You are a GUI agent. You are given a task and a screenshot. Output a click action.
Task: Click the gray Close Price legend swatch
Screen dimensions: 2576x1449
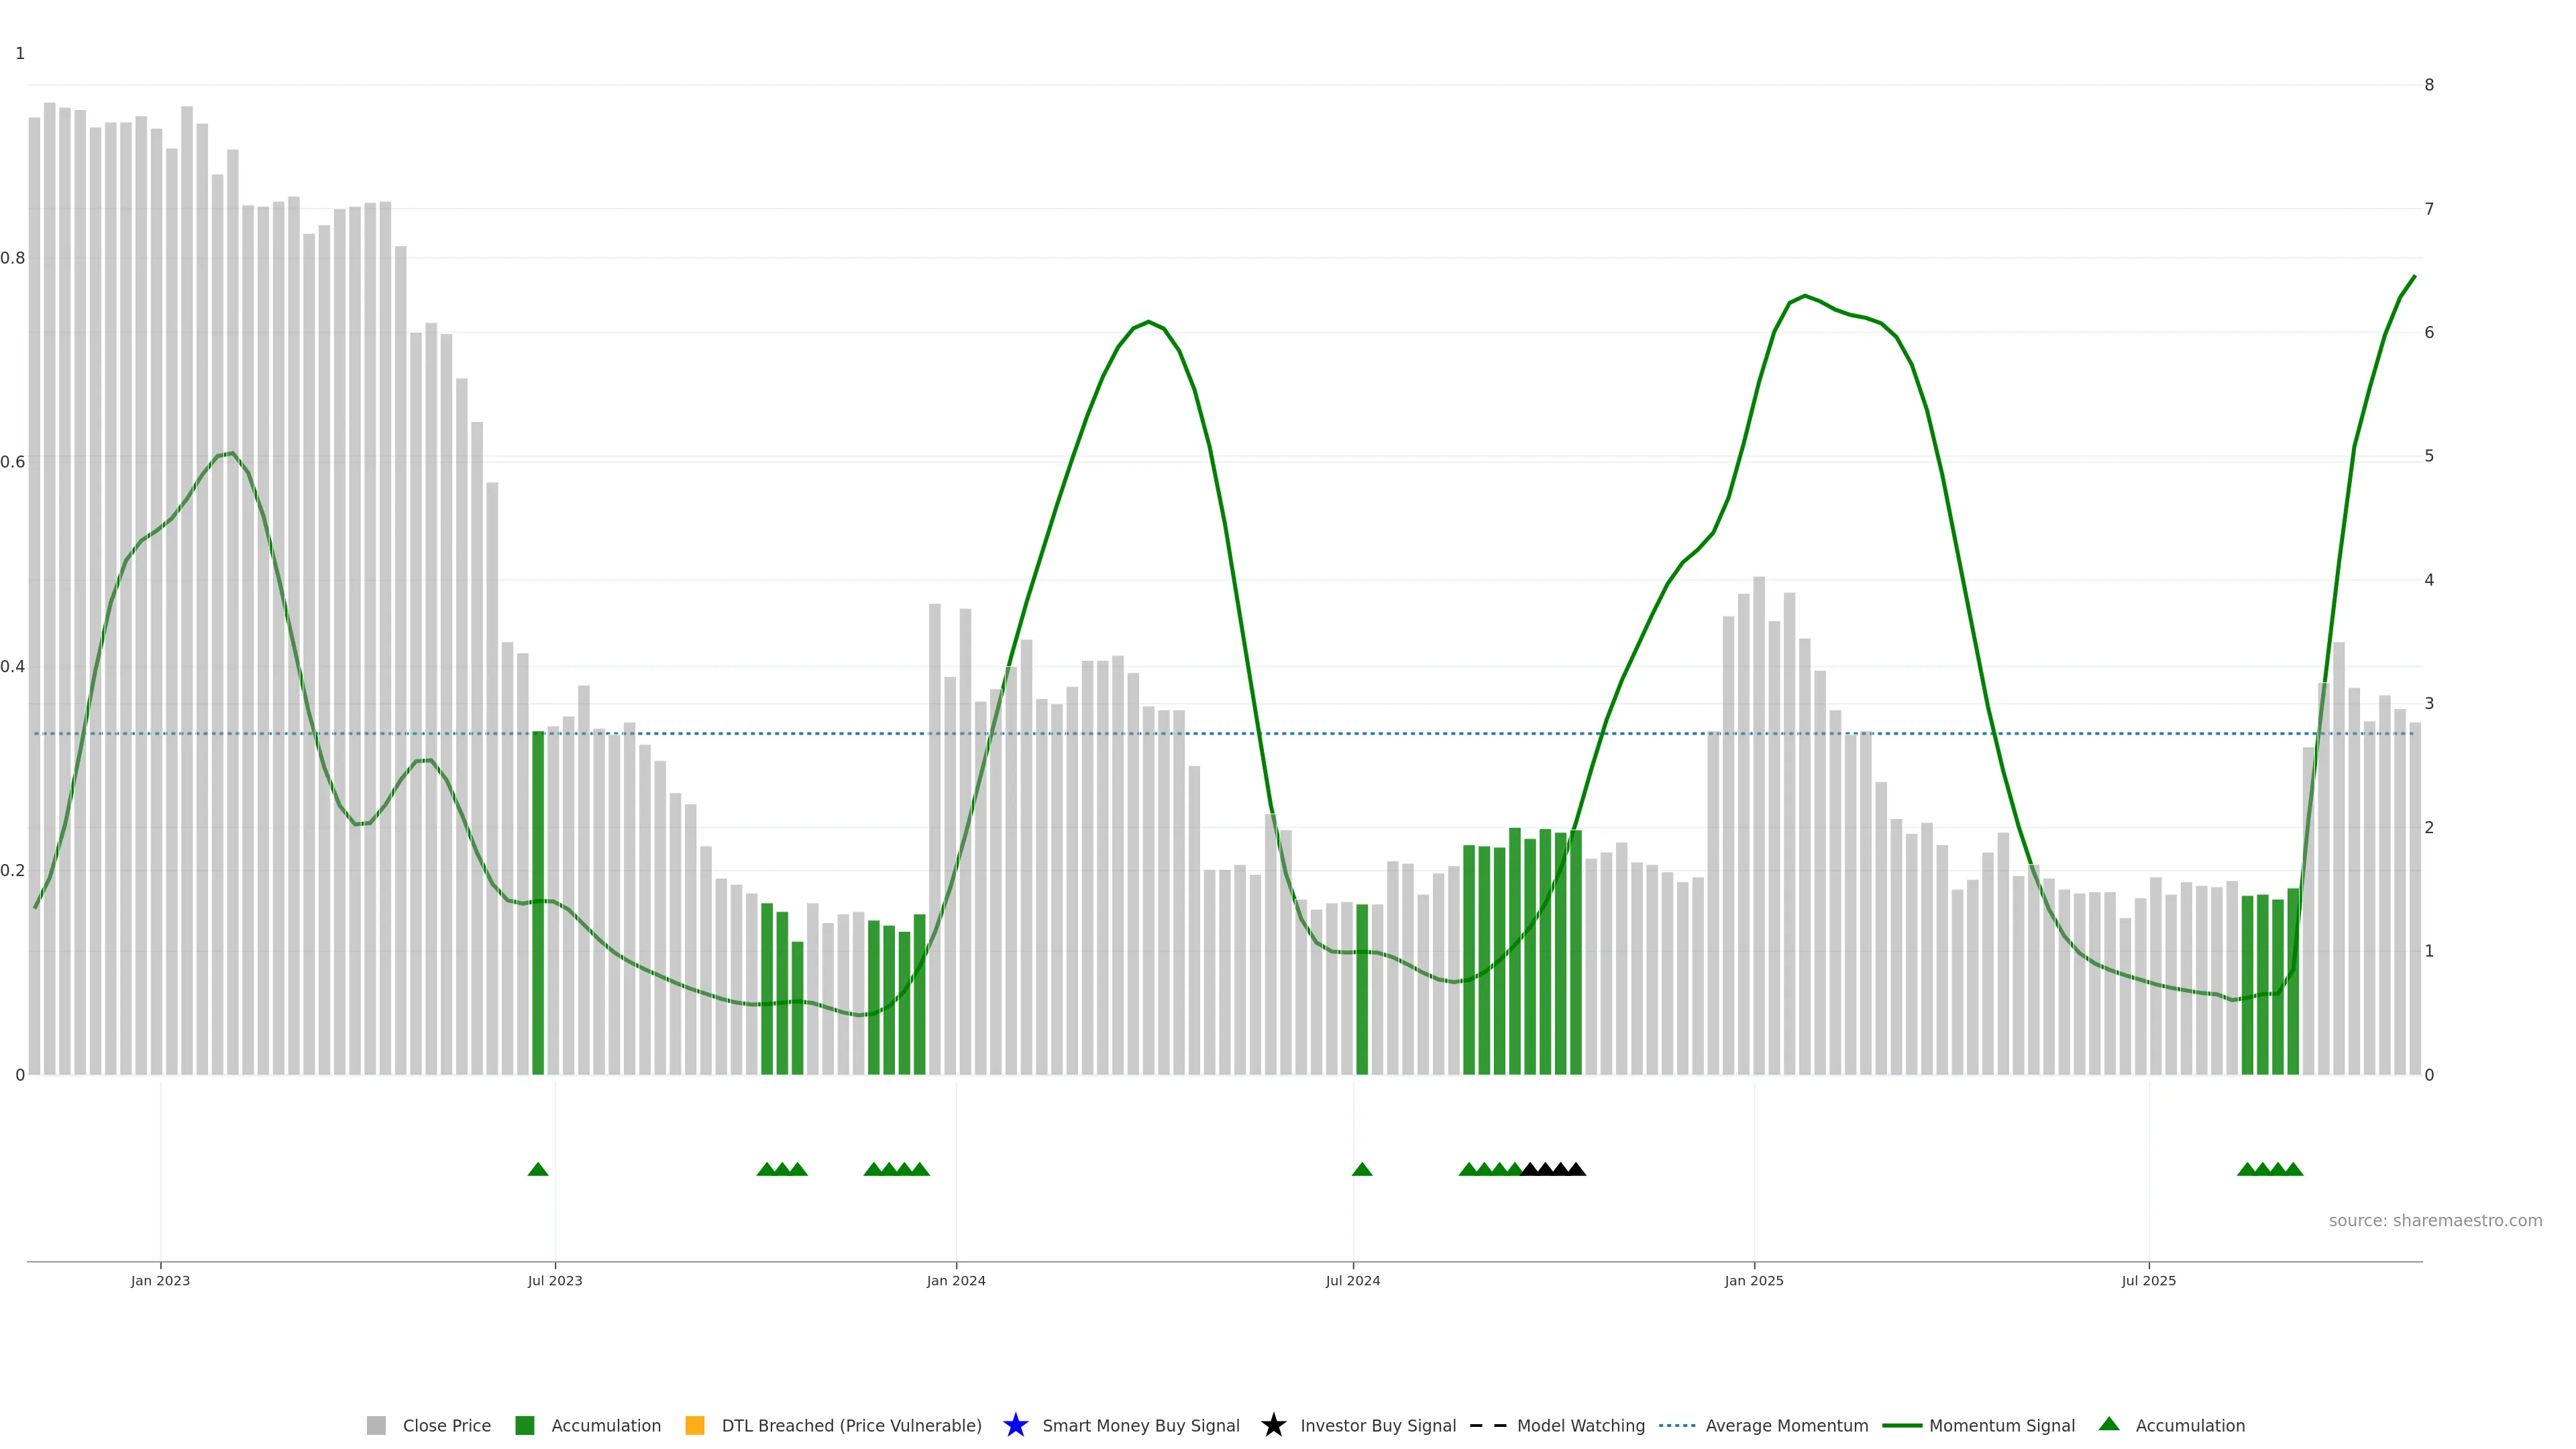[376, 1426]
